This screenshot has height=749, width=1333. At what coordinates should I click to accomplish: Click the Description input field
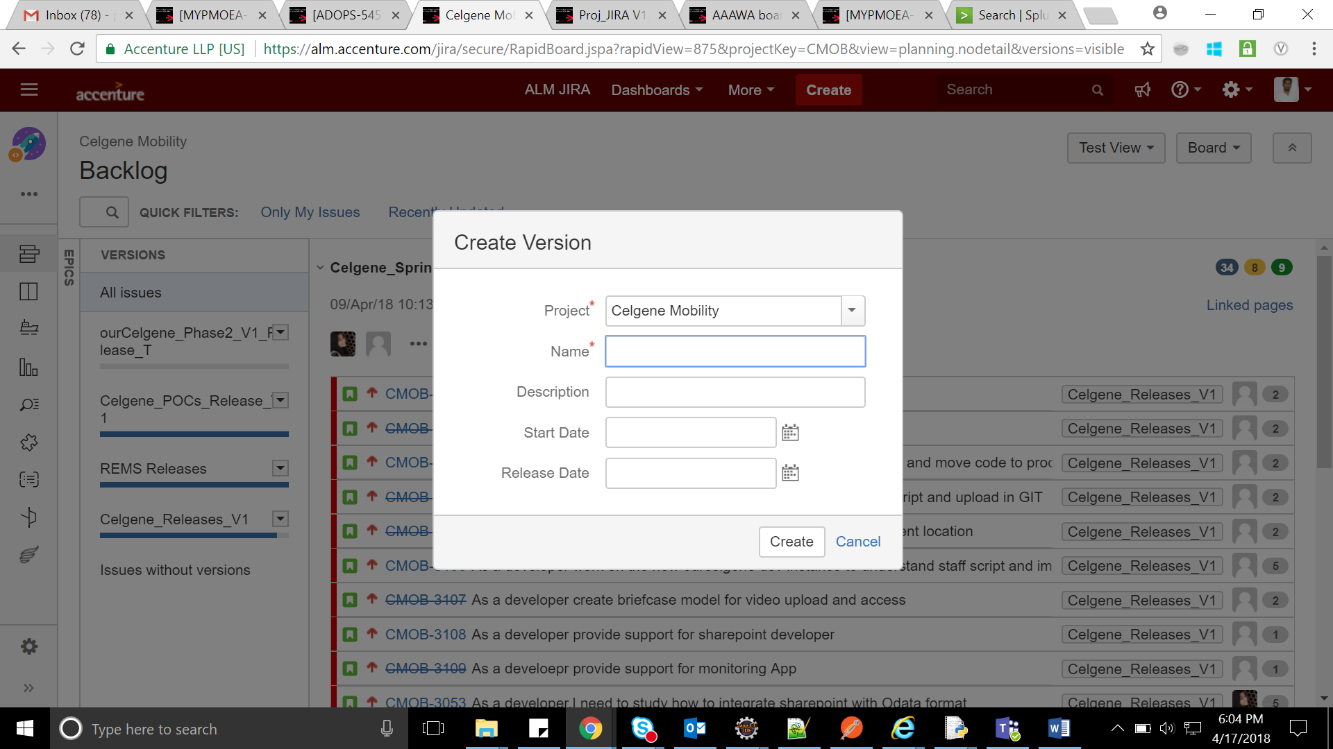tap(735, 392)
